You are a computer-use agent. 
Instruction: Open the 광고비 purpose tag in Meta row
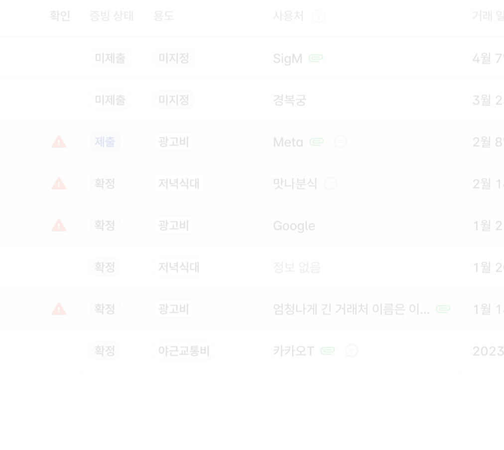(x=174, y=142)
